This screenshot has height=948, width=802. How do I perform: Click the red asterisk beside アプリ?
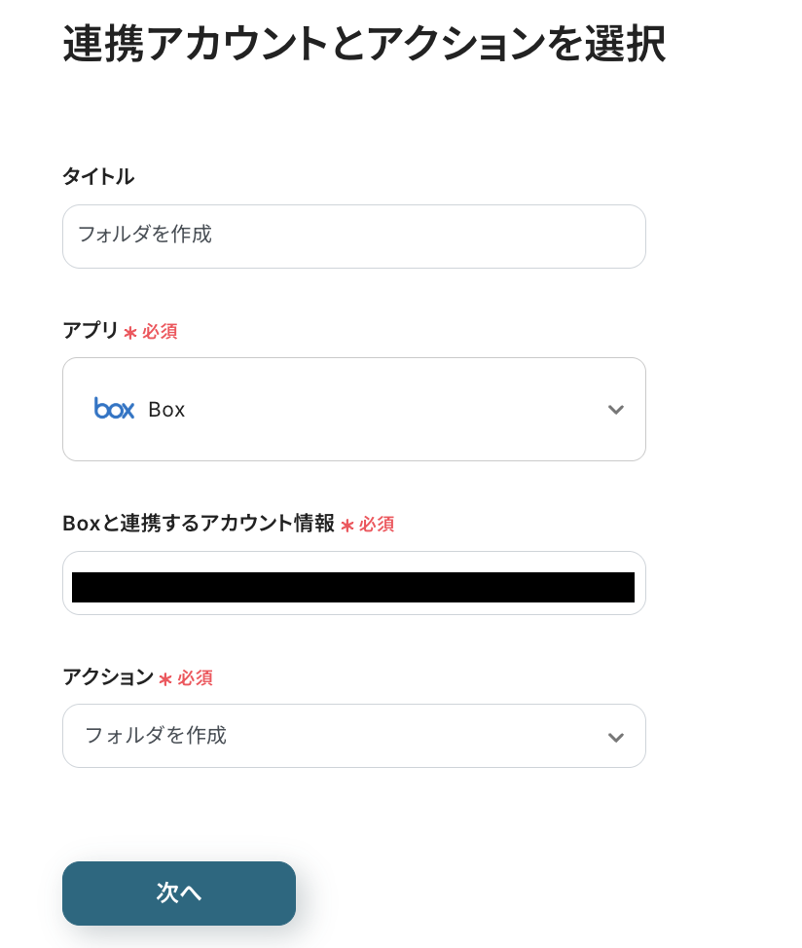(130, 333)
